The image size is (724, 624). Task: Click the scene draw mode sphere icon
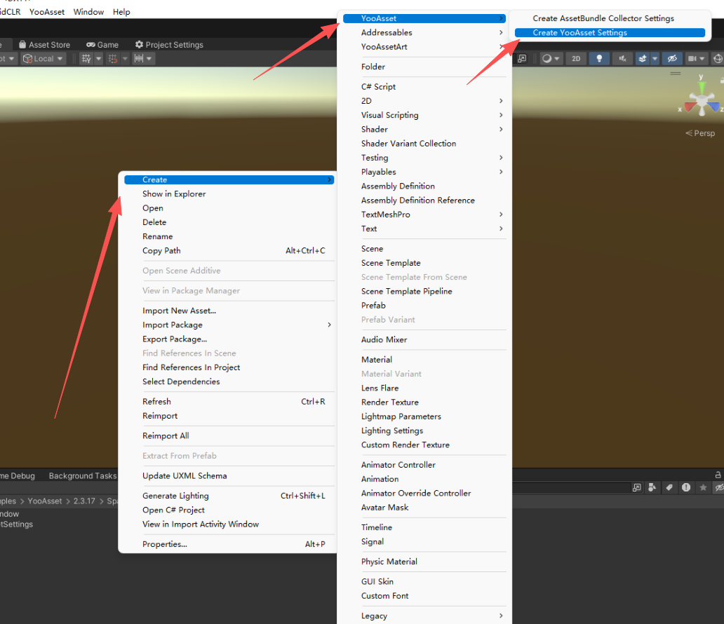coord(547,59)
